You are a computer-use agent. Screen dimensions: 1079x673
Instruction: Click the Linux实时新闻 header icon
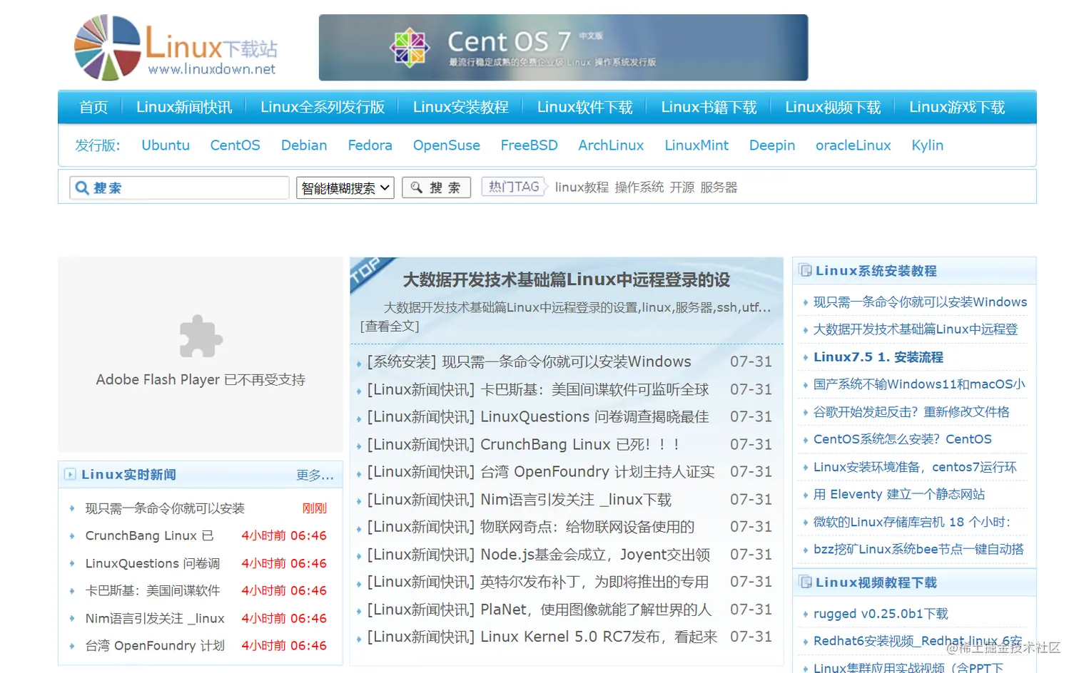pos(70,474)
